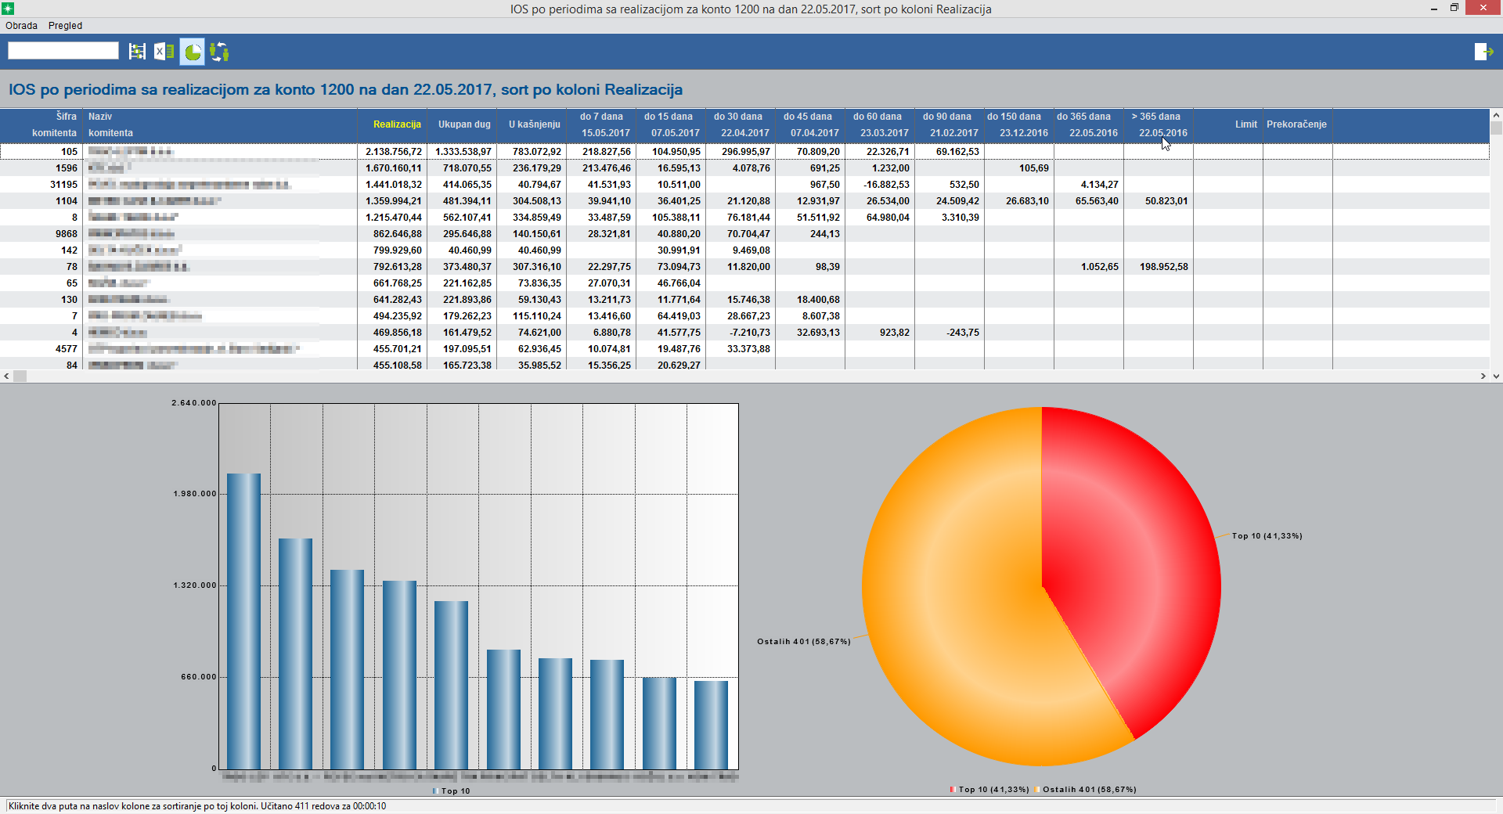
Task: Click the > 365 dana column header
Action: pos(1158,124)
